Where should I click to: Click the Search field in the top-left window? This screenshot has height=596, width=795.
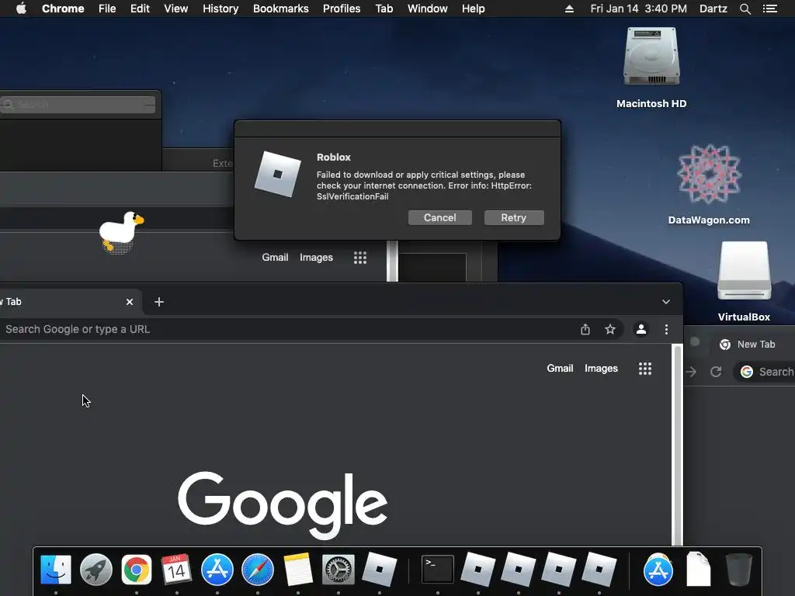[78, 105]
